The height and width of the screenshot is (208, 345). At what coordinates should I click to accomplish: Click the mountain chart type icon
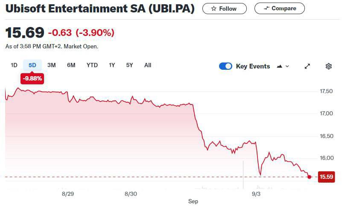pyautogui.click(x=280, y=66)
